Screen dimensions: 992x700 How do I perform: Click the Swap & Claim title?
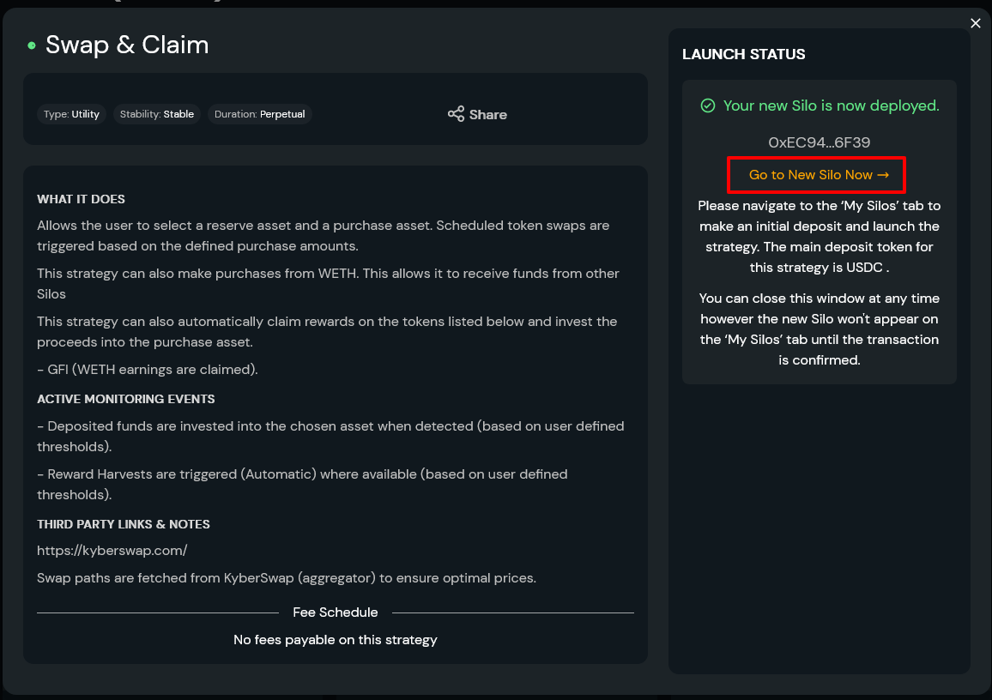127,45
